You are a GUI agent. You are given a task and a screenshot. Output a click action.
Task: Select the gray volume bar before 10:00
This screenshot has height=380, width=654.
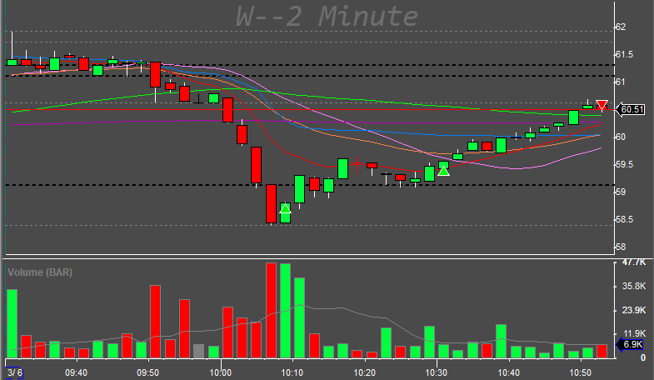click(x=199, y=351)
